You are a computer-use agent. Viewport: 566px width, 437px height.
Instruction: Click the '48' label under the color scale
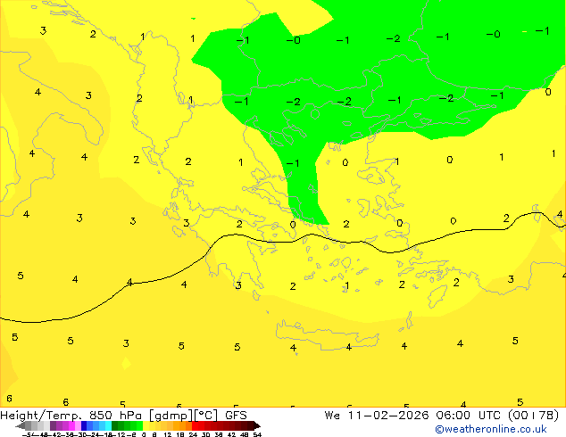tap(245, 434)
